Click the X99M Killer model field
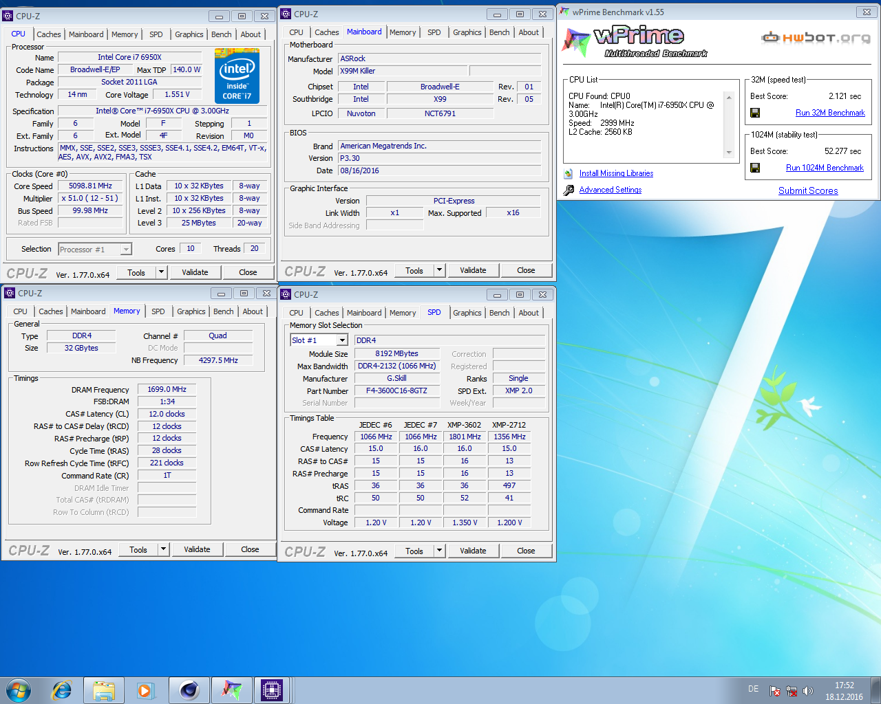This screenshot has height=704, width=881. (x=402, y=71)
